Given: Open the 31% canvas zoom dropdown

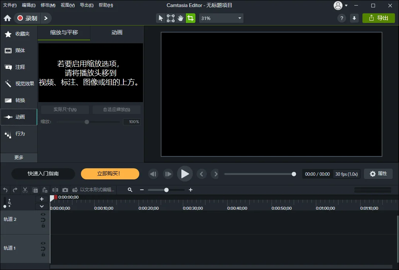Looking at the screenshot, I should [221, 18].
